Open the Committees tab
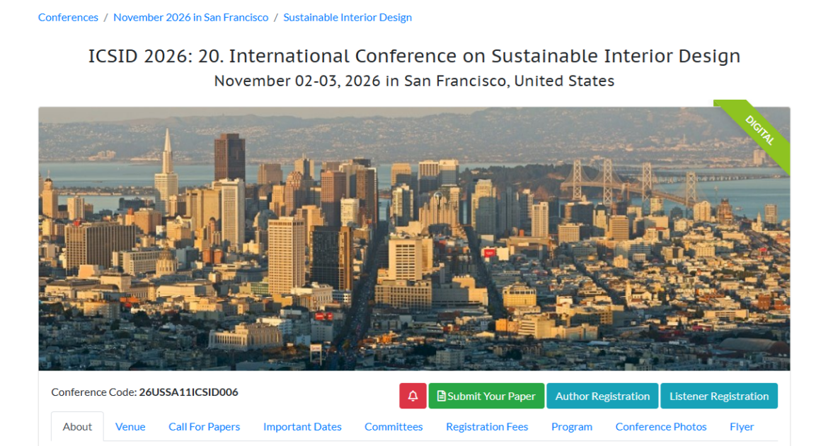Image resolution: width=828 pixels, height=446 pixels. [393, 427]
